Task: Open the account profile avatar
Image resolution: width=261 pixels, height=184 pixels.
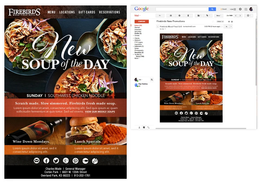Action: 251,9
